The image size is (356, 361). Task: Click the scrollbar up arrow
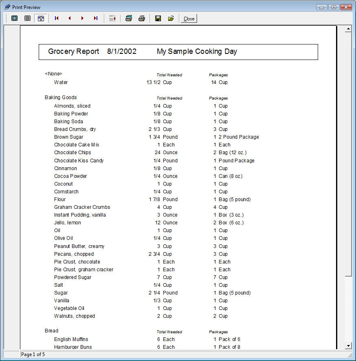pos(348,29)
